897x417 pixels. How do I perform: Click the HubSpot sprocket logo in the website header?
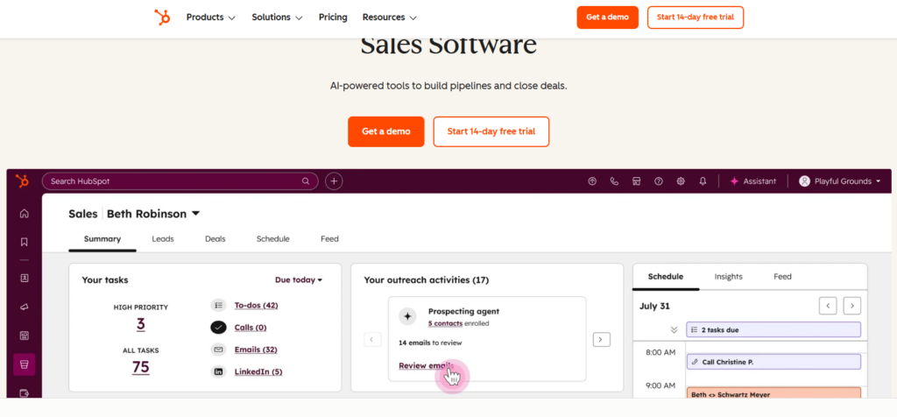click(162, 18)
